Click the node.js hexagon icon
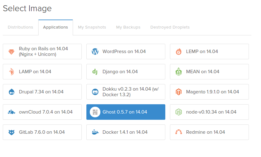 click(179, 112)
